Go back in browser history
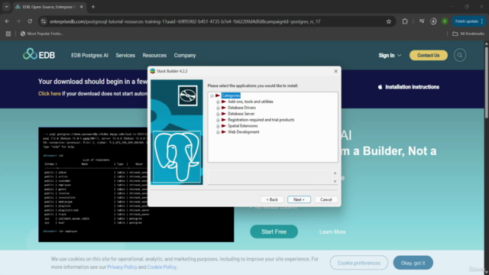 click(7, 21)
